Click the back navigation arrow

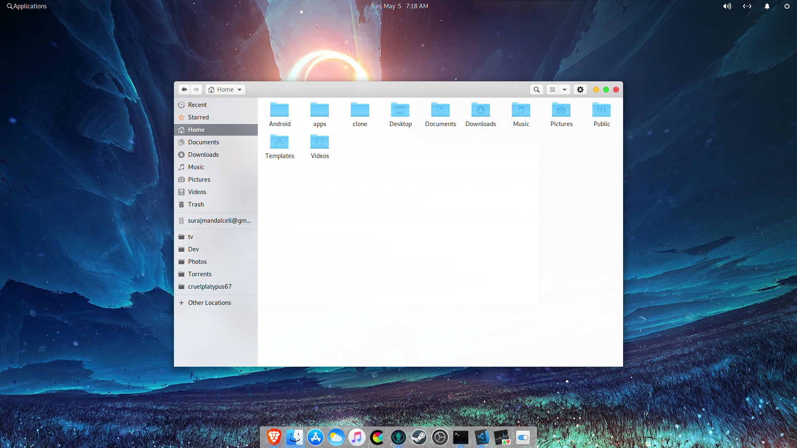point(184,90)
